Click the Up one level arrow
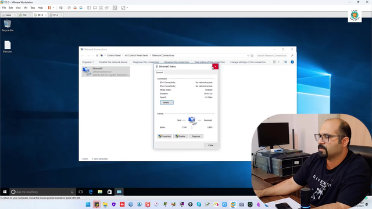Screen dimensions: 372x209 (97, 56)
